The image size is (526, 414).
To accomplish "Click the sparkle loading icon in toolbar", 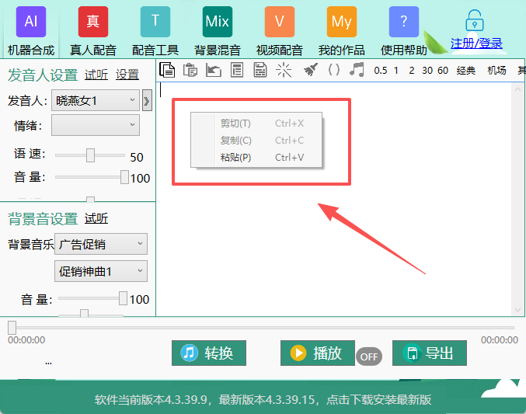I will pos(284,70).
